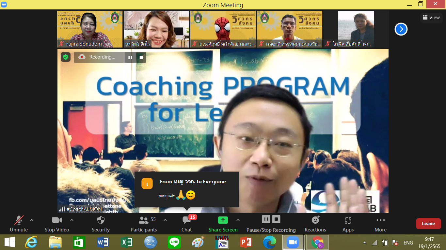Switch to the Zoom taskbar icon

coord(293,243)
